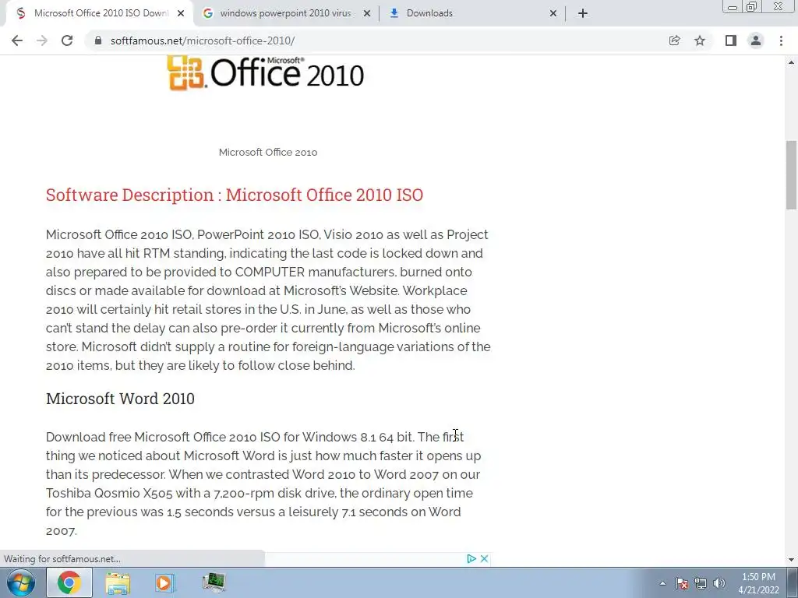Share this page via share icon
Image resolution: width=798 pixels, height=598 pixels.
(674, 40)
